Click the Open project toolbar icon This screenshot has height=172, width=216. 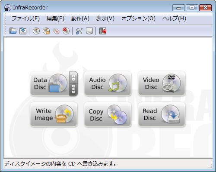point(13,31)
